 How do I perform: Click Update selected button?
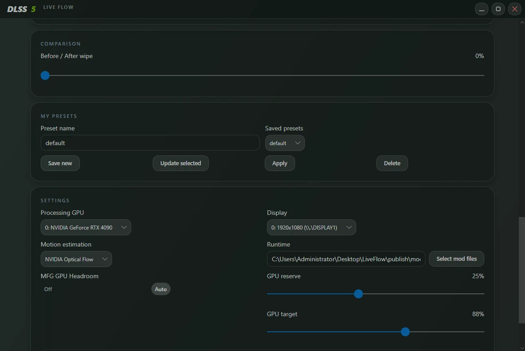[x=181, y=163]
